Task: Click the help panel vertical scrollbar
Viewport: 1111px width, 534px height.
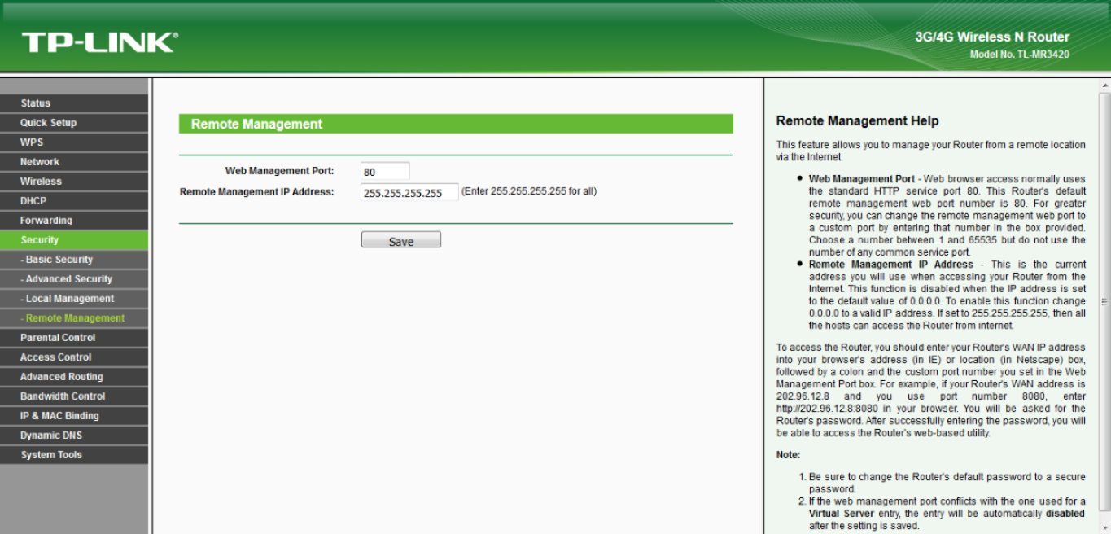Action: [1104, 301]
